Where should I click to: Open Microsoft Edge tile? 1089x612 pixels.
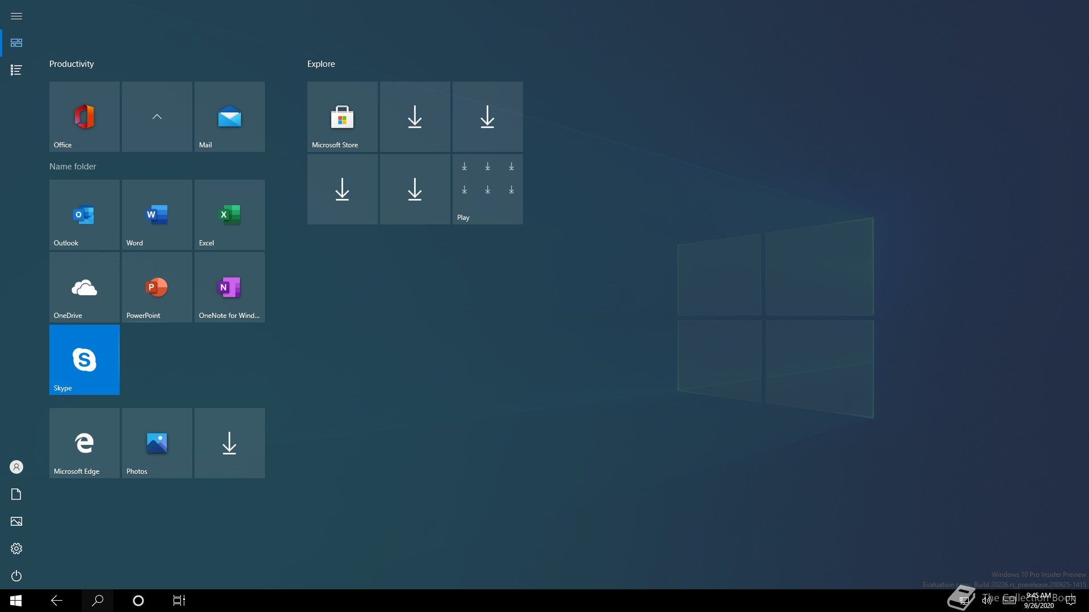tap(84, 443)
